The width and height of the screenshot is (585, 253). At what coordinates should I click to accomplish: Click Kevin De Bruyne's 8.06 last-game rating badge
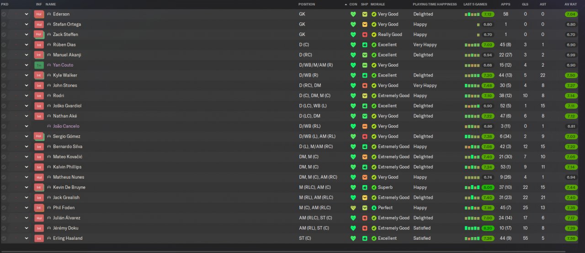pos(488,187)
